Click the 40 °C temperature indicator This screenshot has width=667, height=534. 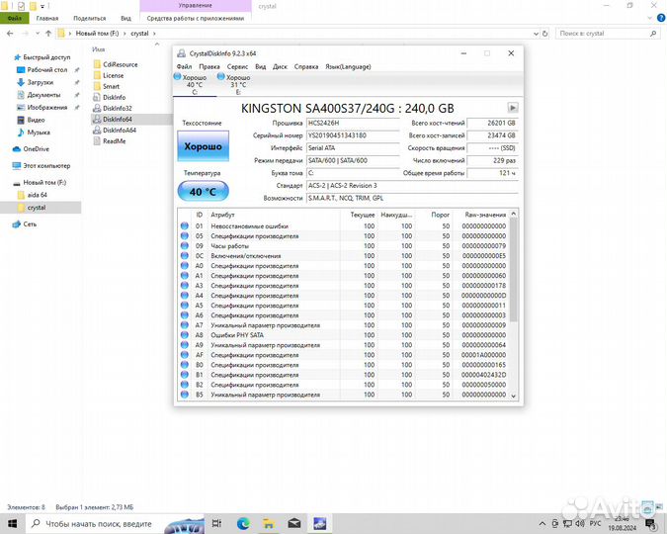[203, 191]
